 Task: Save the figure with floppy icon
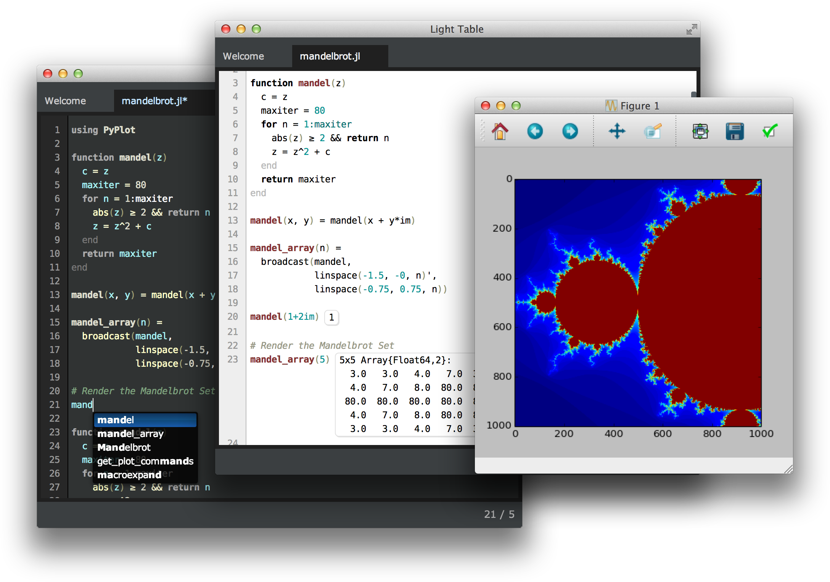coord(735,131)
